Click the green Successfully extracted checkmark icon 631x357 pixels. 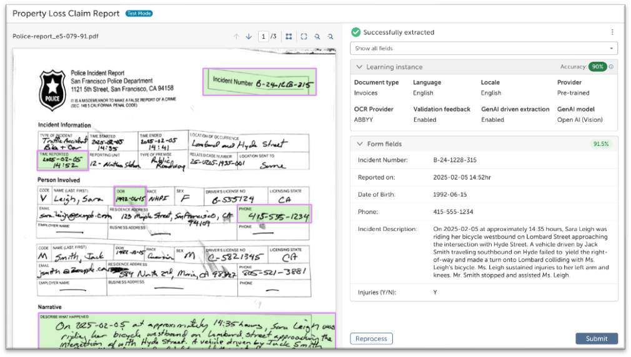(355, 32)
